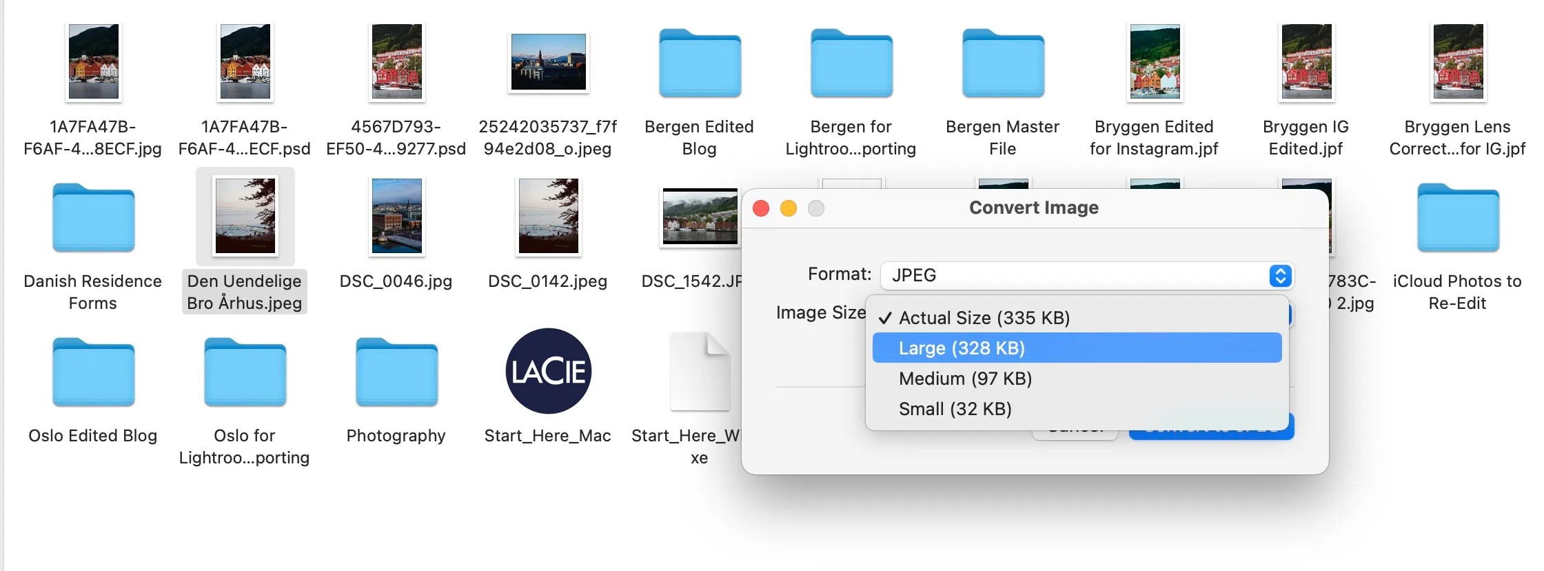
Task: Click the Oslo Edited Blog label
Action: tap(93, 436)
